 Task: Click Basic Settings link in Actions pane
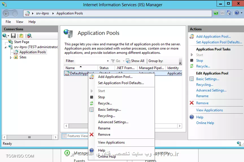click(x=208, y=79)
